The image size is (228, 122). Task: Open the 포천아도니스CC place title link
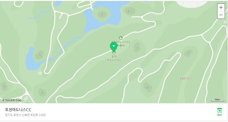pos(18,109)
